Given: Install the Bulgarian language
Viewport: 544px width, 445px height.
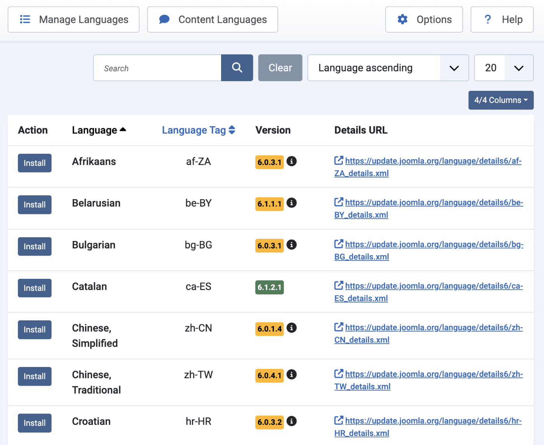Looking at the screenshot, I should click(x=35, y=247).
